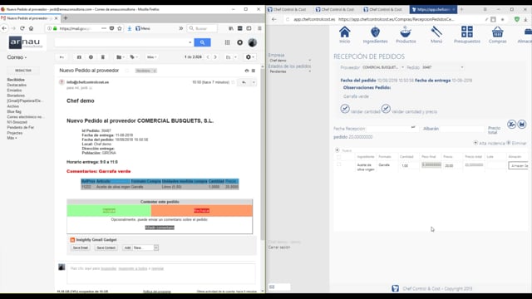532x299 pixels.
Task: Click the Excel export icon
Action: pos(512,125)
